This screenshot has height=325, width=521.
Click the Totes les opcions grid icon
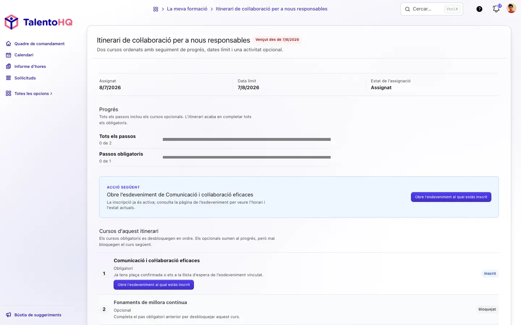(x=8, y=94)
